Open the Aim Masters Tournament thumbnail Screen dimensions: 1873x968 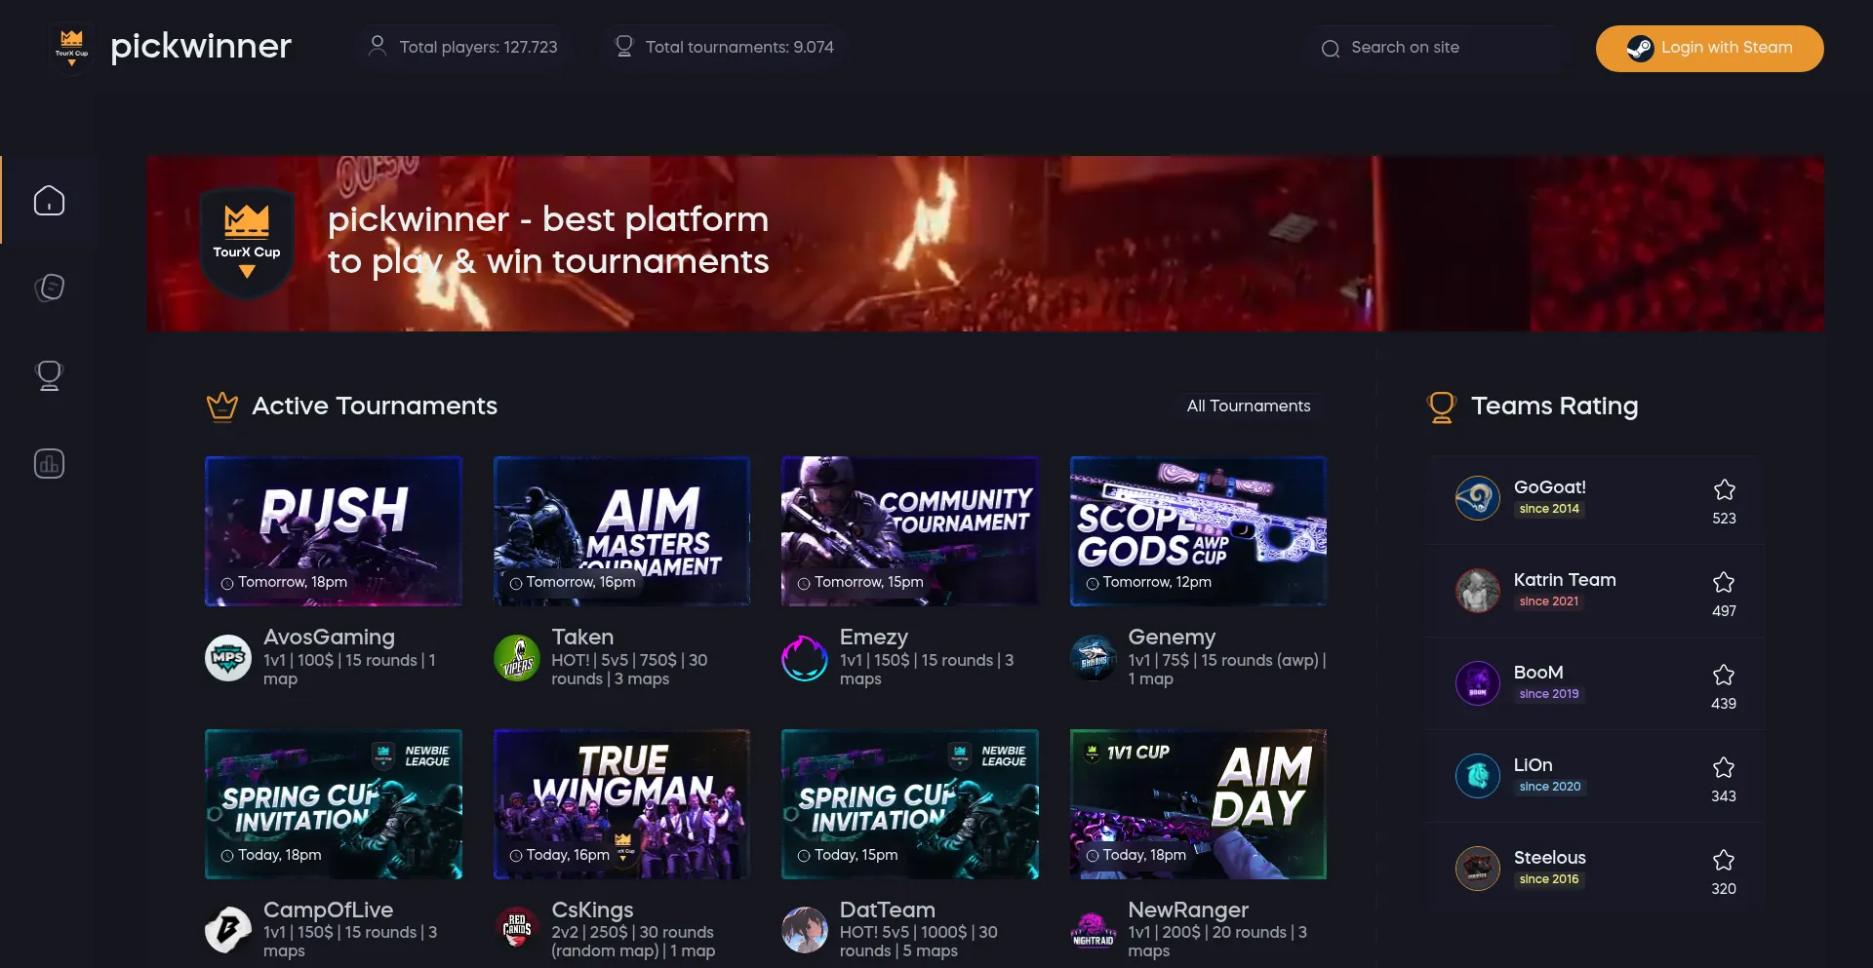tap(621, 531)
